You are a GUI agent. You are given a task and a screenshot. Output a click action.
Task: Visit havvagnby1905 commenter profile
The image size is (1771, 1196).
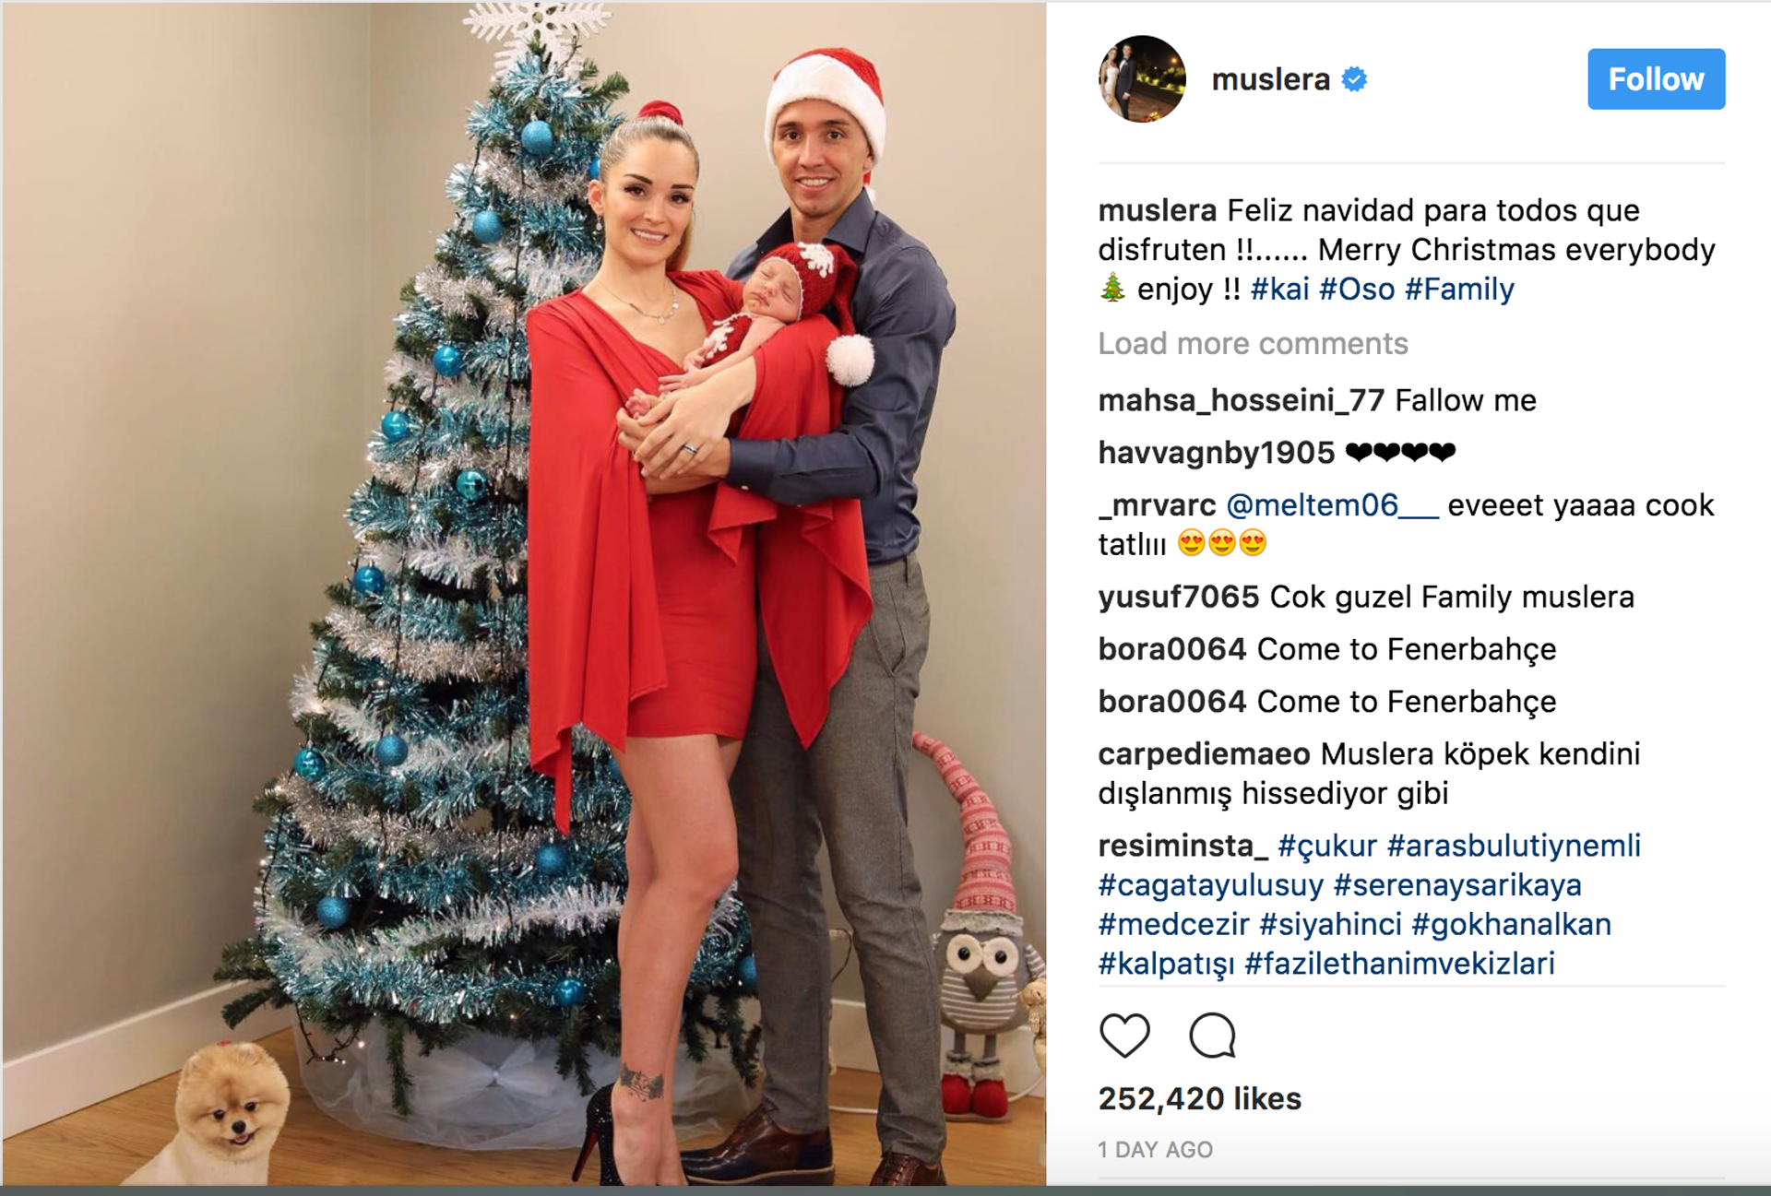[x=1216, y=453]
